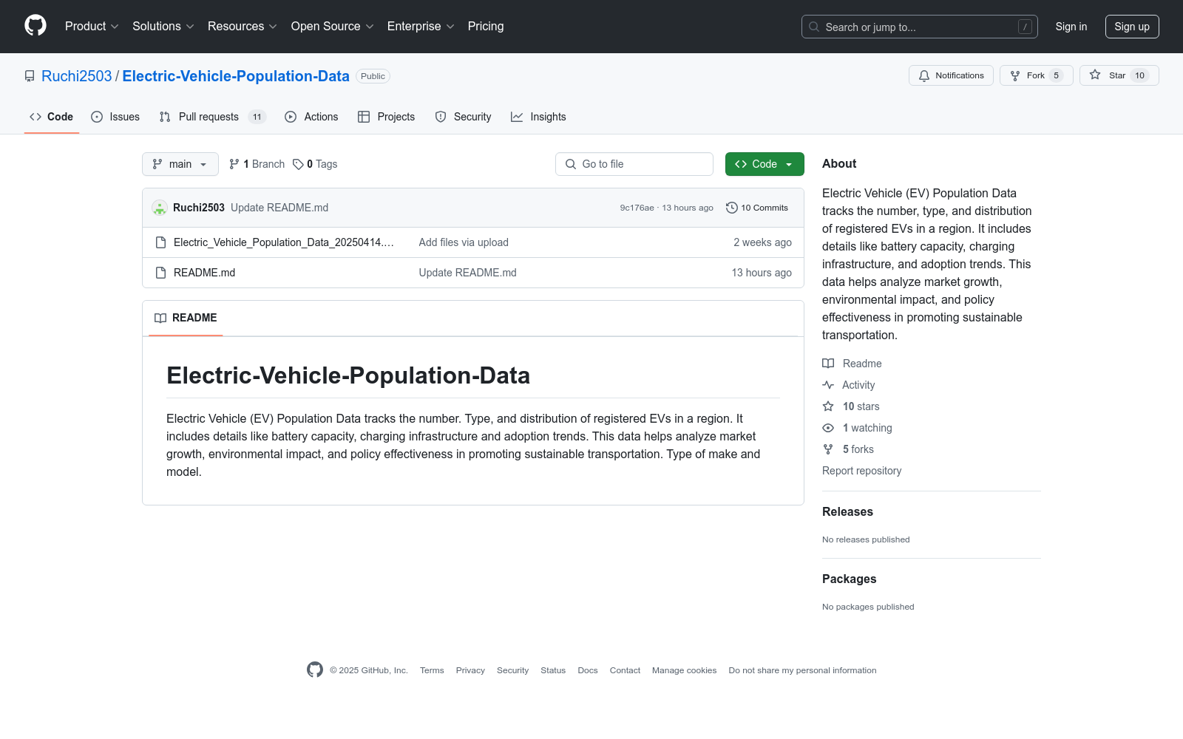Image resolution: width=1183 pixels, height=739 pixels.
Task: Click Sign in
Action: click(1071, 27)
